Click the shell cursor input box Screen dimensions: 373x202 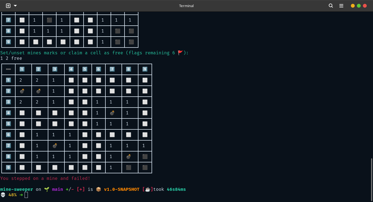point(26,195)
